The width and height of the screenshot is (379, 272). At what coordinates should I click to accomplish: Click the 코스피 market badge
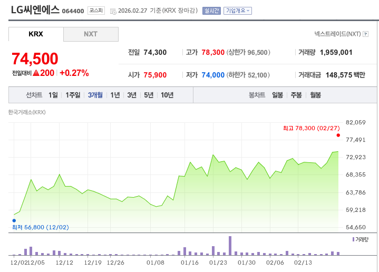[96, 11]
